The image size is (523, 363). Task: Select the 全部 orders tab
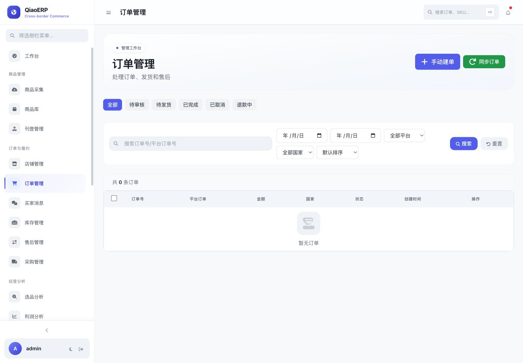pos(113,105)
